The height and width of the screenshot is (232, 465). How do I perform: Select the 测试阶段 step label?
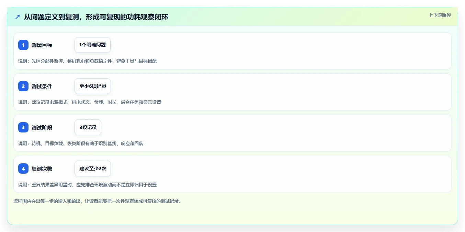[42, 127]
